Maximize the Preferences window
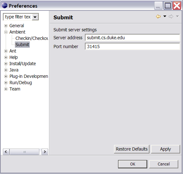Screen dimensions: 183x174 point(167,6)
